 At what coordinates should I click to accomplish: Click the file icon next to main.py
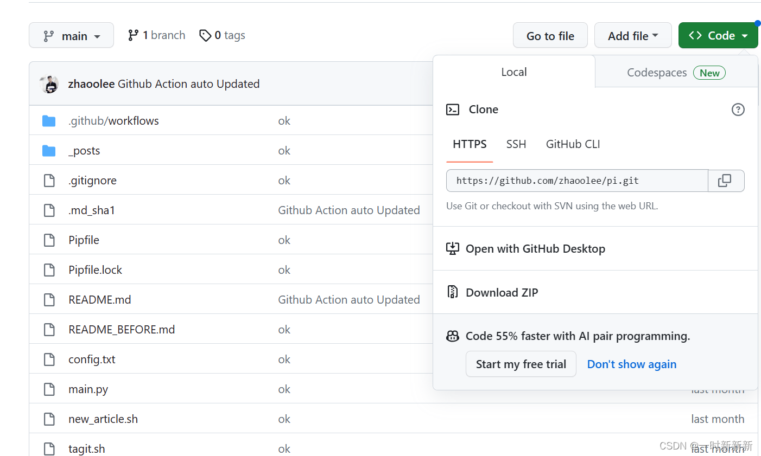click(49, 389)
